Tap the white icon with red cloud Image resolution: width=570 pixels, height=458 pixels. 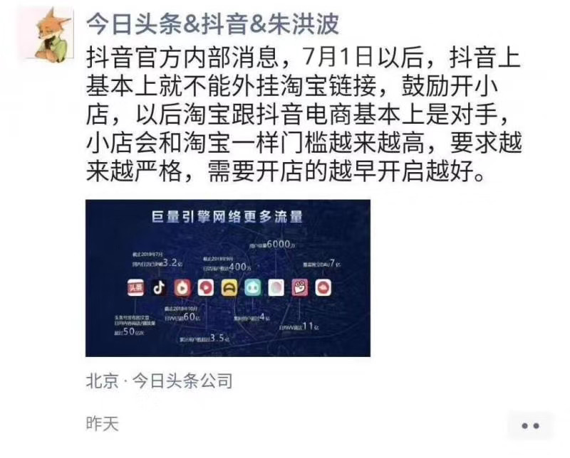[323, 288]
